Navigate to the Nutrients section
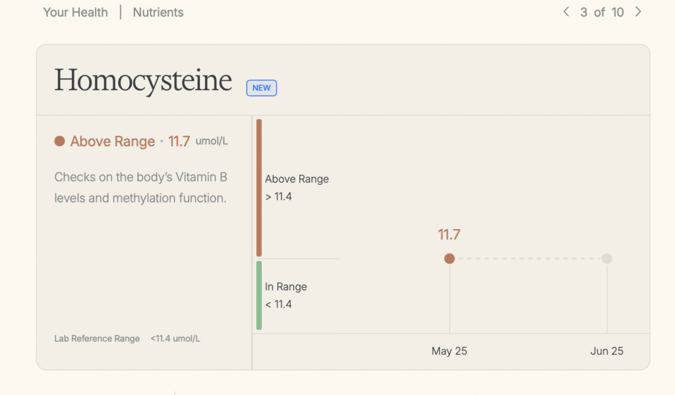This screenshot has height=395, width=675. click(x=158, y=13)
